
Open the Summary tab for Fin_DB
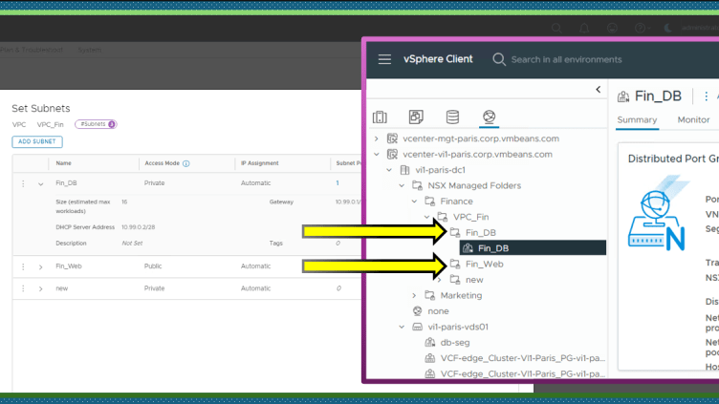(x=637, y=119)
